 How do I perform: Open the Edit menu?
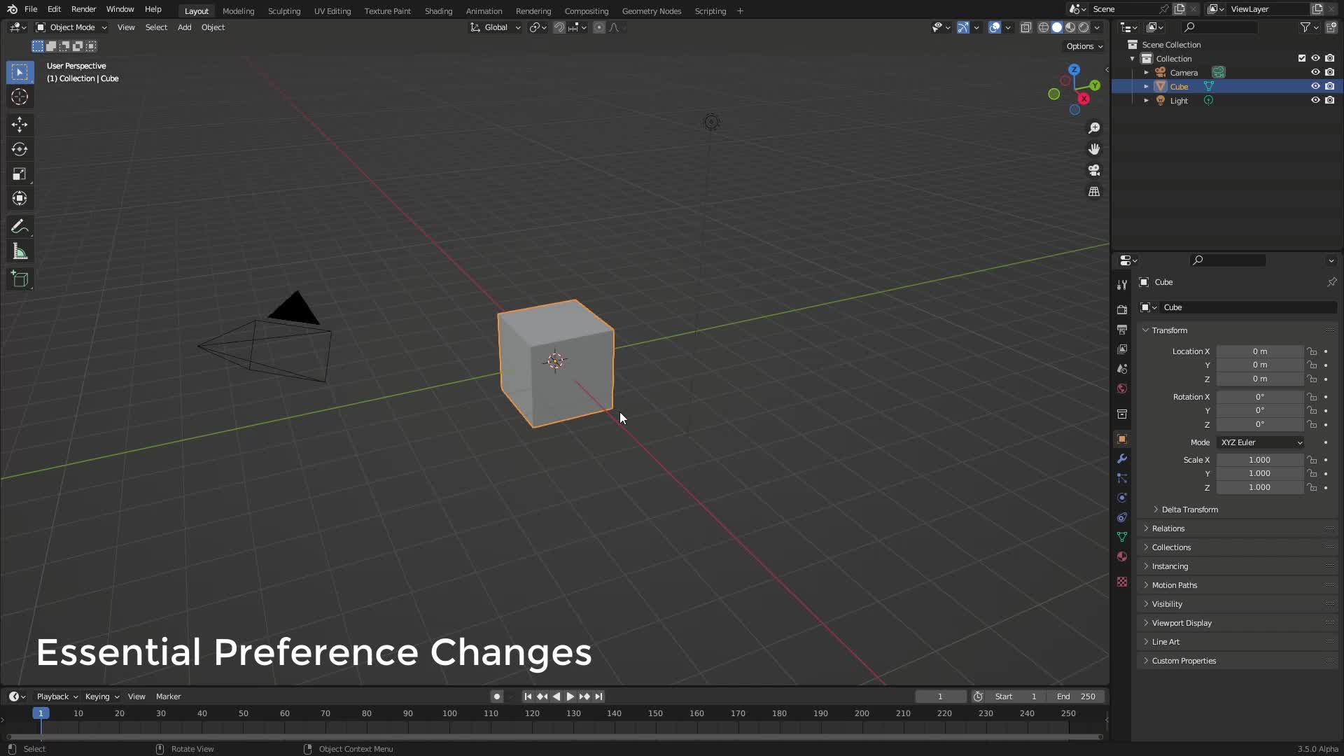click(x=54, y=9)
